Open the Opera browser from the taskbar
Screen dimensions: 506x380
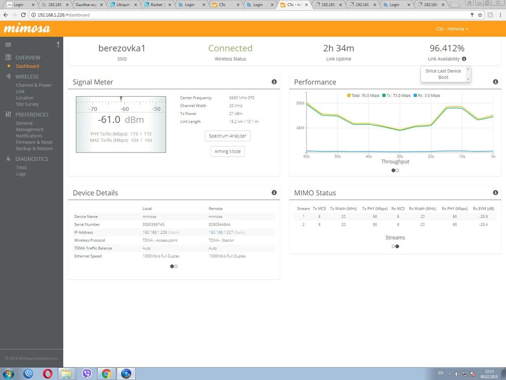coord(49,374)
